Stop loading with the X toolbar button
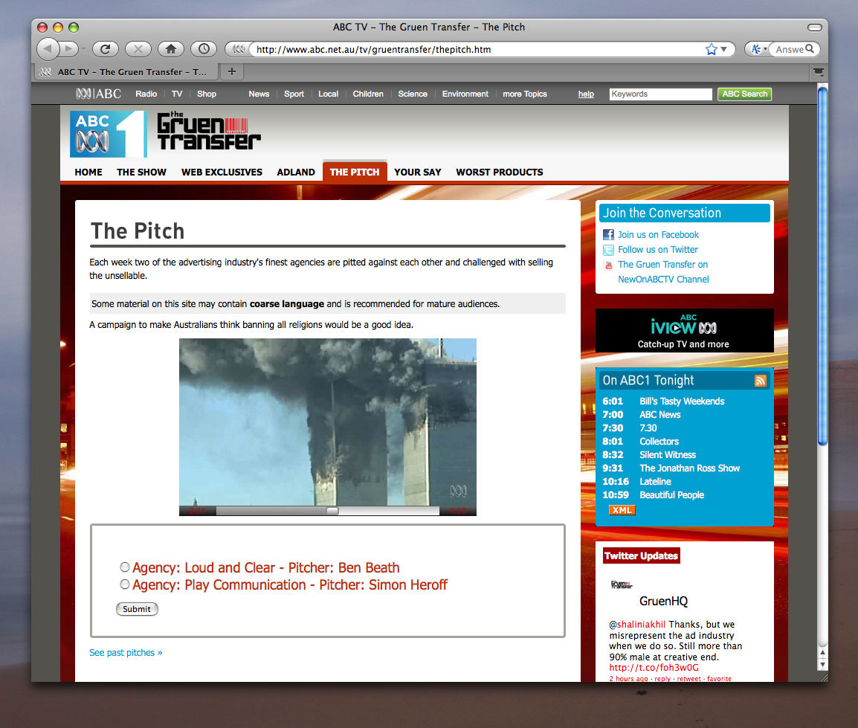Screen dimensions: 858x728 coord(138,49)
